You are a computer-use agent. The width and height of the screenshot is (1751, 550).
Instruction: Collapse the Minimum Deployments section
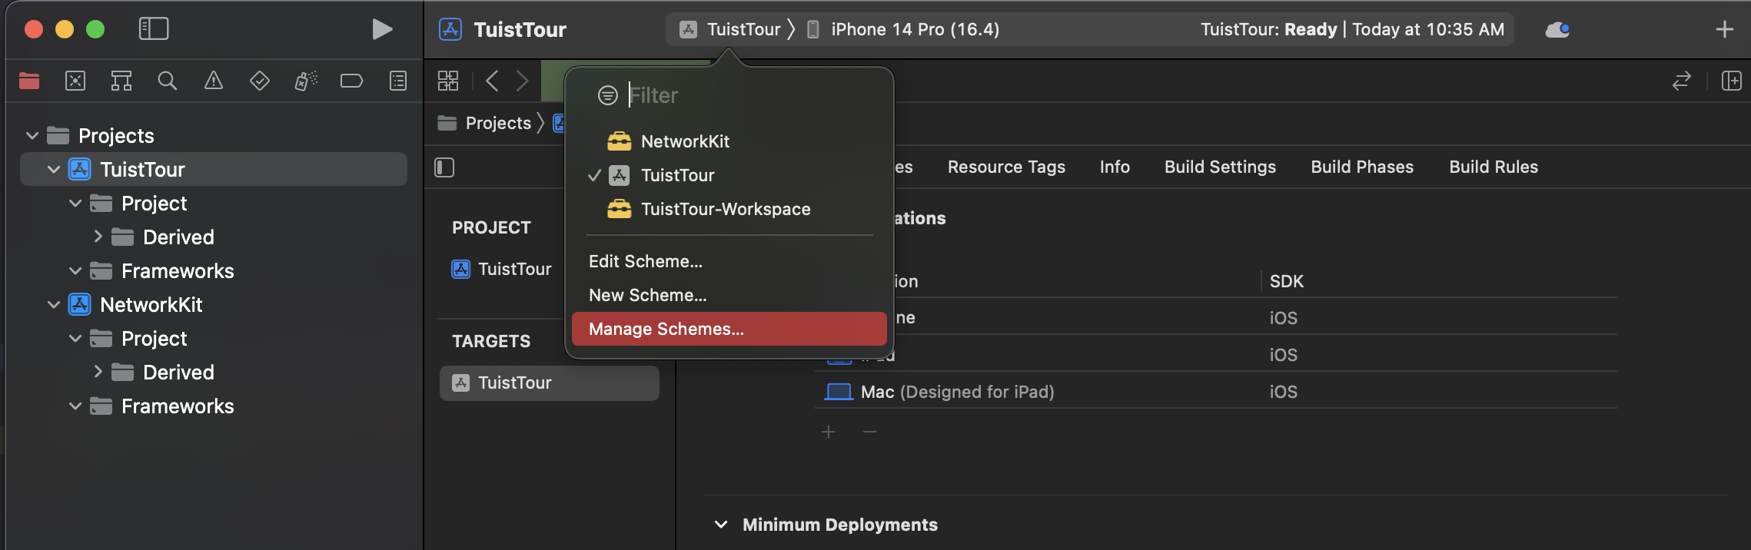click(x=721, y=525)
